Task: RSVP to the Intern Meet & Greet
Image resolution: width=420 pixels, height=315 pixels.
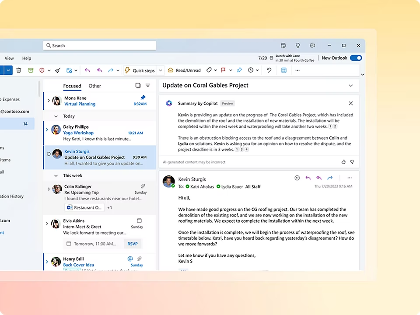Action: (133, 244)
